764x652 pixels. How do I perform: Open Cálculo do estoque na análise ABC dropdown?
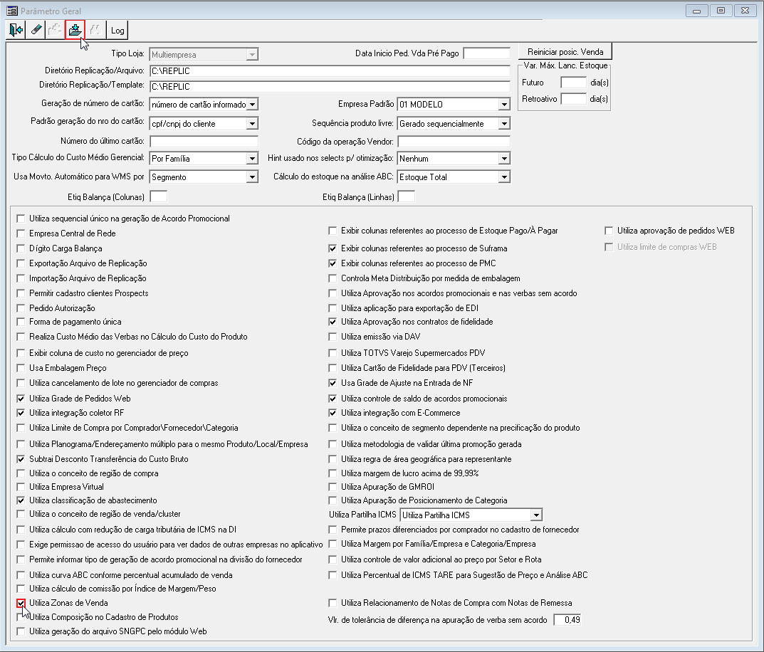(x=504, y=177)
